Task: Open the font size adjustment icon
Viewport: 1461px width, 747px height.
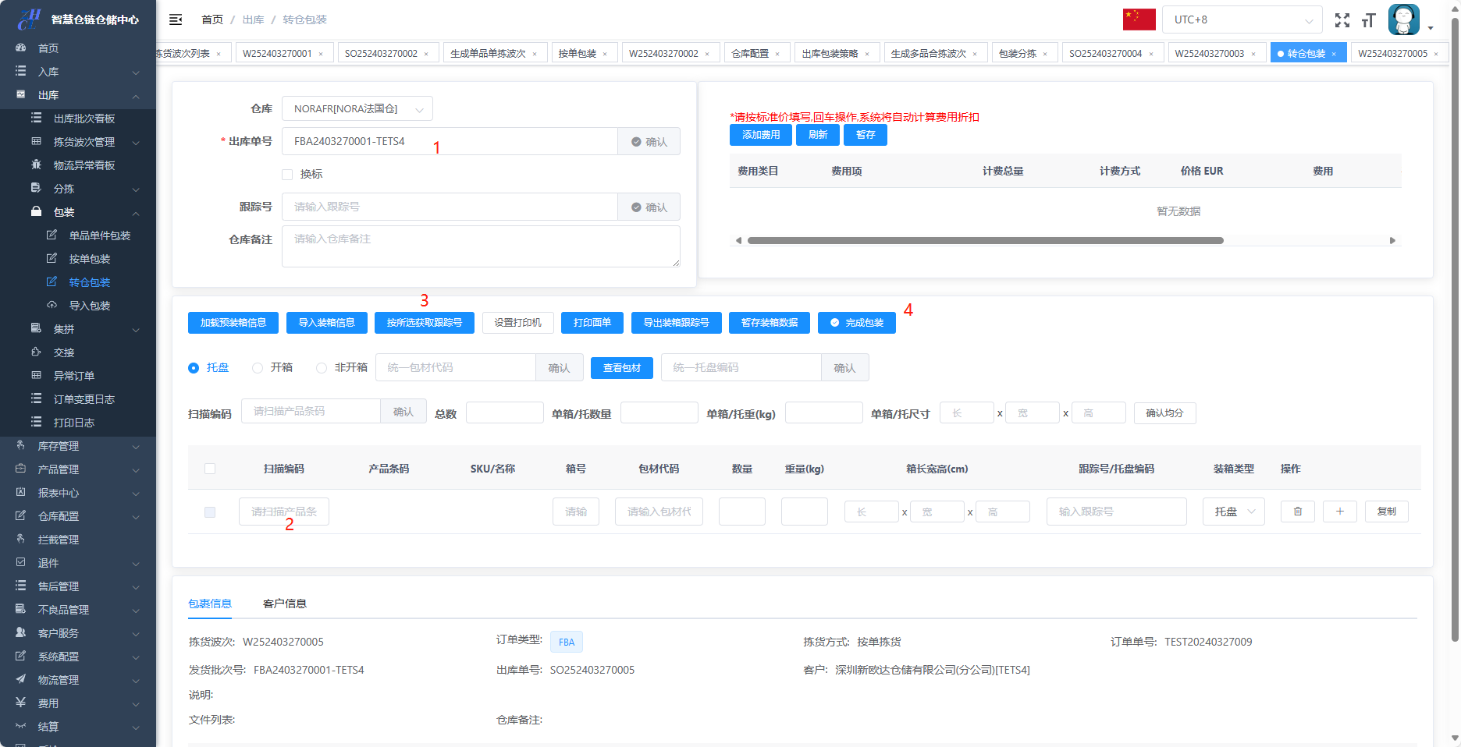Action: (x=1368, y=20)
